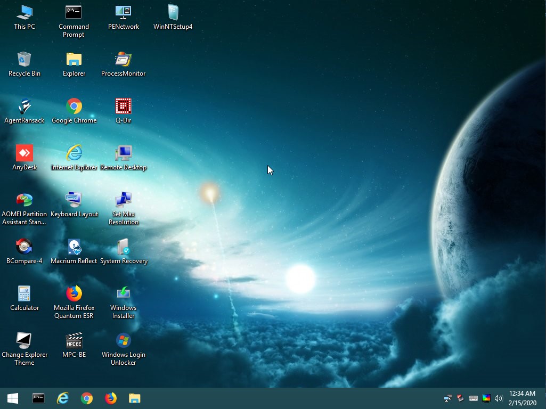Open Change Explorer Theme icon

25,349
